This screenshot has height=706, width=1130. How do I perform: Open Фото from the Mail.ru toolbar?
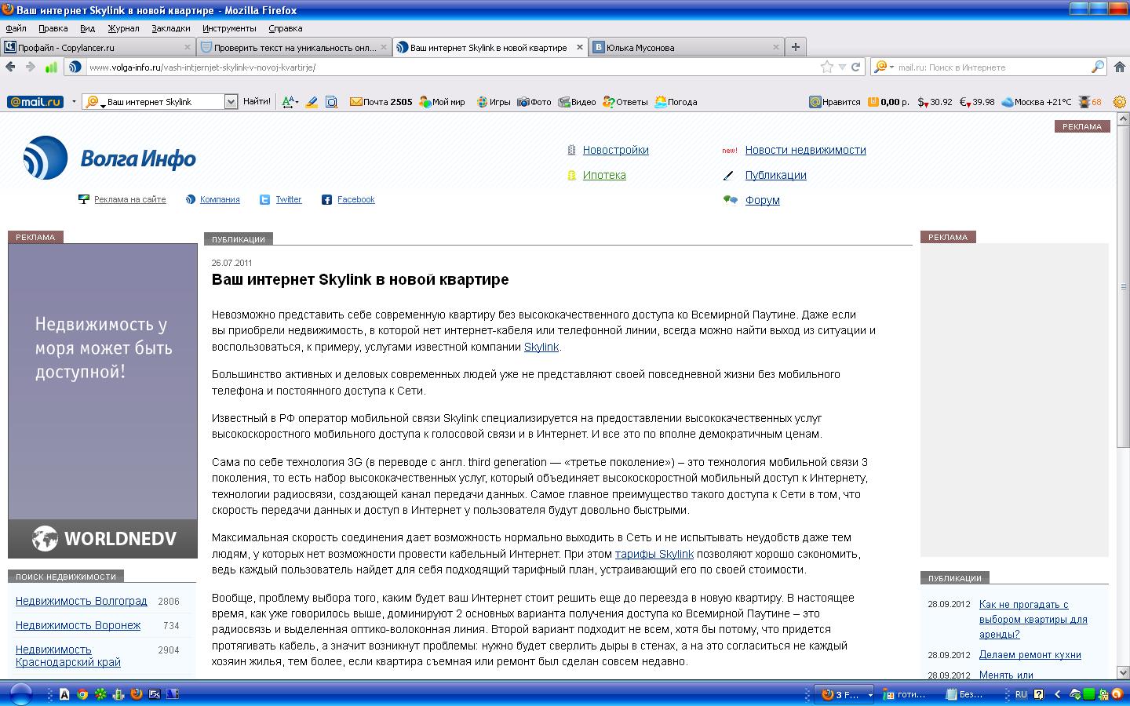534,102
